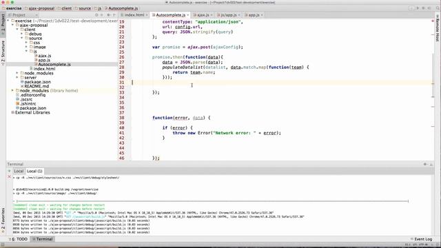Viewport: 441px width, 248px height.
Task: Expand the image folder
Action: click(26, 47)
